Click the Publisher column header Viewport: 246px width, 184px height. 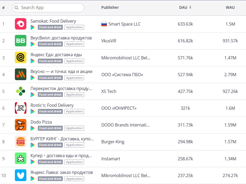(x=110, y=7)
